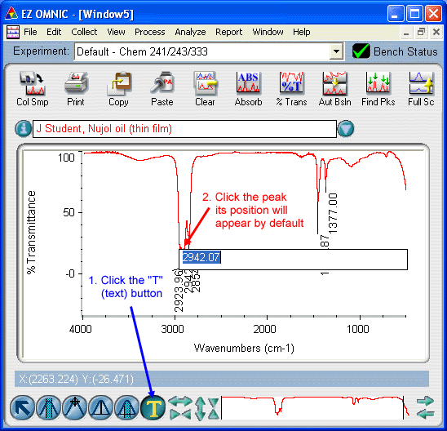Expand the spectrum title dropdown arrow
Screen dimensions: 447x431
(x=346, y=129)
